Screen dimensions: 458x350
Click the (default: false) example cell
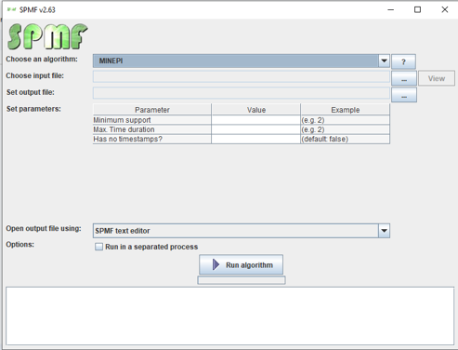click(x=345, y=139)
